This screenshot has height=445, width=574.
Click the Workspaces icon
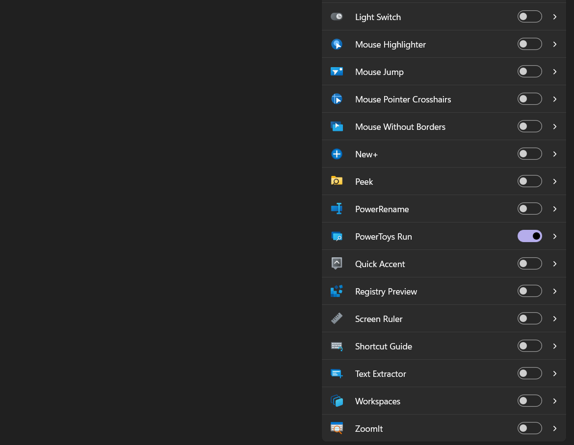337,401
